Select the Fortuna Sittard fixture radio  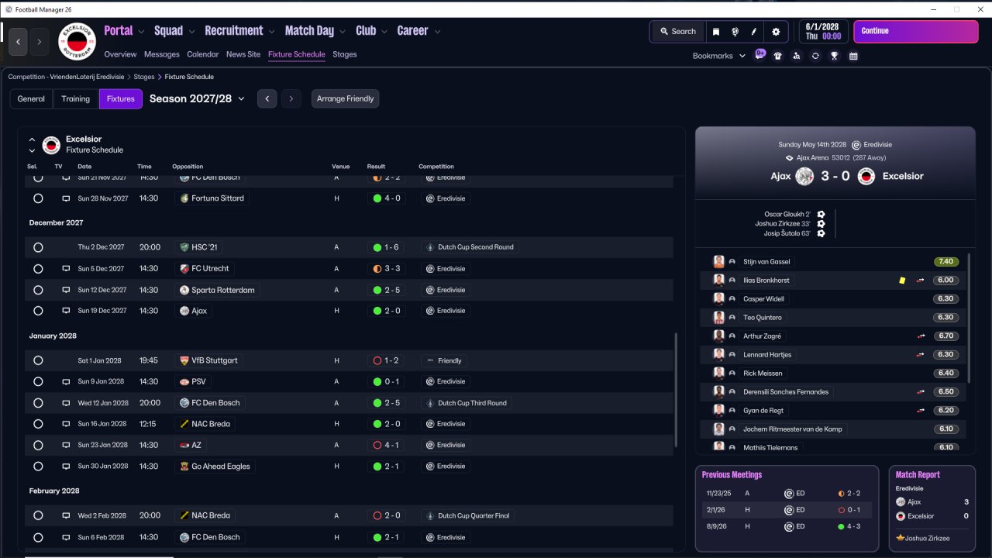pos(38,198)
